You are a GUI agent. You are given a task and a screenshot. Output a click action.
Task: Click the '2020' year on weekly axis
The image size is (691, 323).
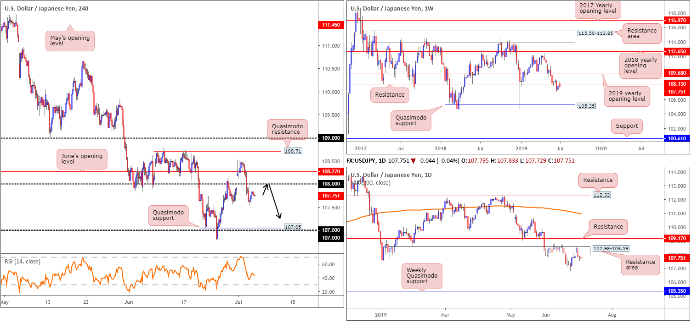pos(601,149)
